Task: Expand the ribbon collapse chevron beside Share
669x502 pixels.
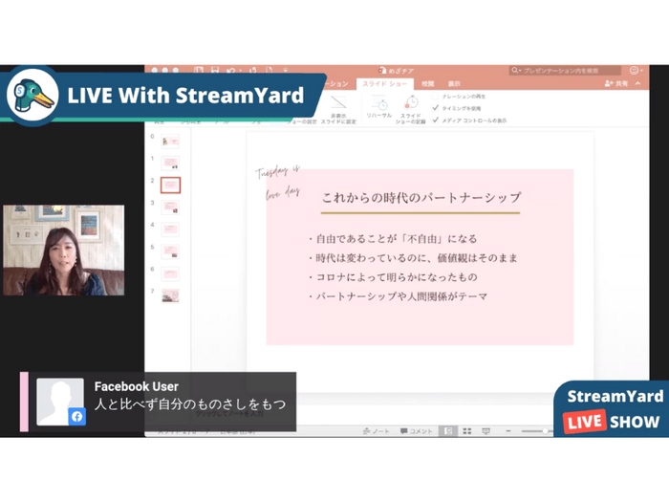Action: (x=636, y=84)
